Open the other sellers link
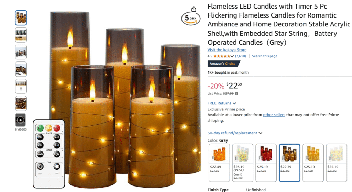 tap(274, 115)
